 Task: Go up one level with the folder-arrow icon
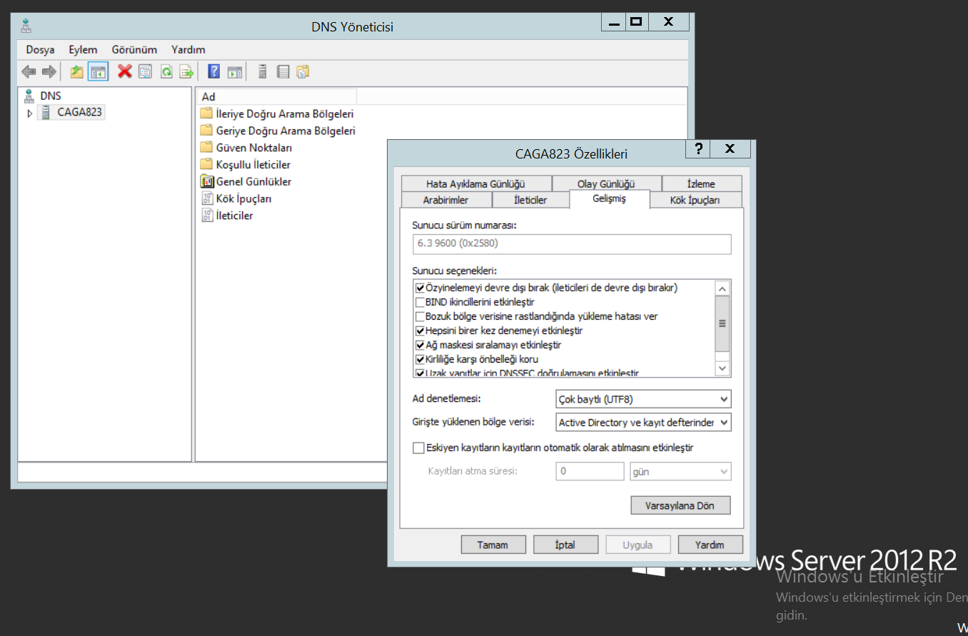tap(77, 71)
